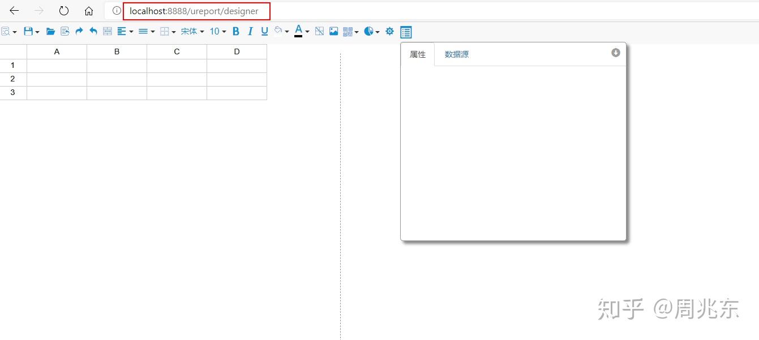Open the cell border dropdown
Screen dimensions: 759x340
pos(168,32)
